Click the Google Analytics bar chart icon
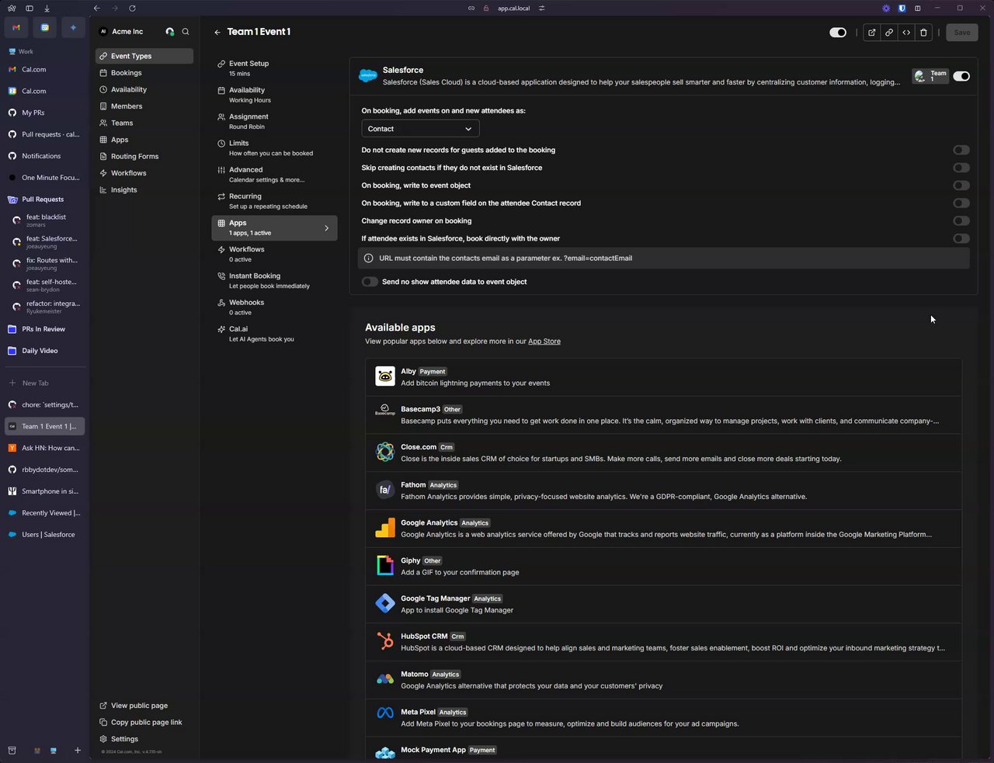 (385, 528)
